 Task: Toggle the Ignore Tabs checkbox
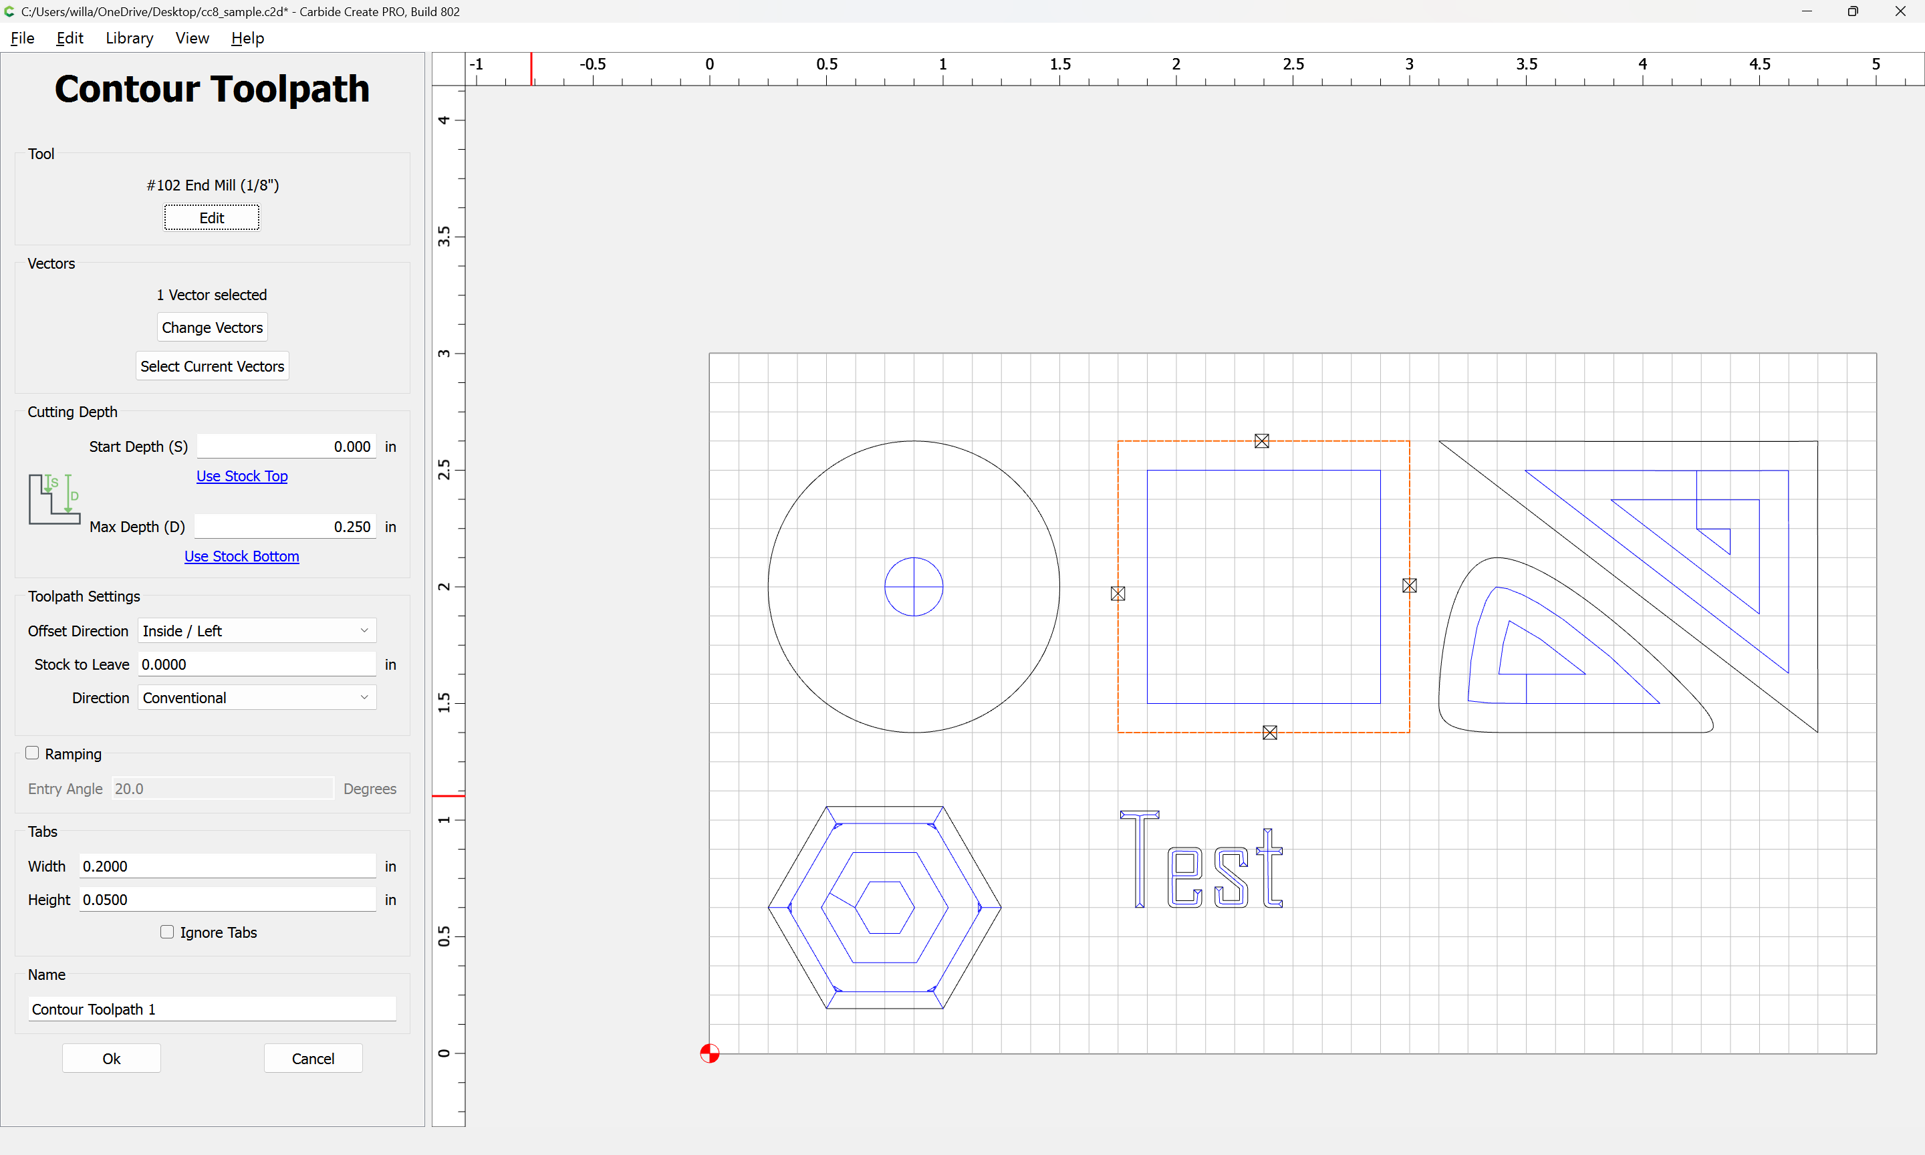point(166,932)
